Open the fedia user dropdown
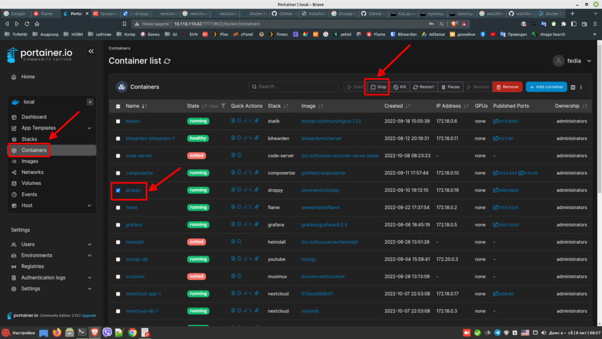This screenshot has width=602, height=339. pyautogui.click(x=573, y=61)
